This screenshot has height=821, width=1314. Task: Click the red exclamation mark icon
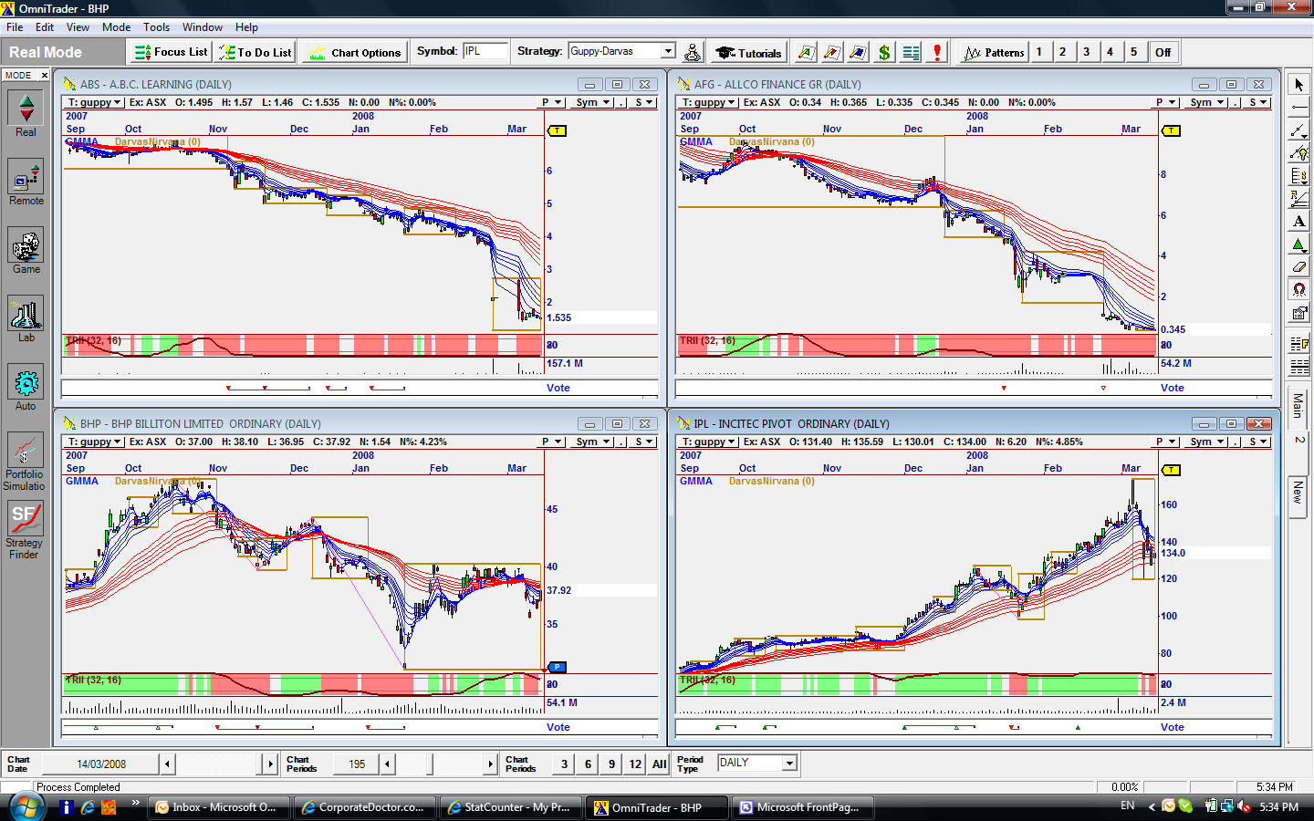(x=937, y=52)
